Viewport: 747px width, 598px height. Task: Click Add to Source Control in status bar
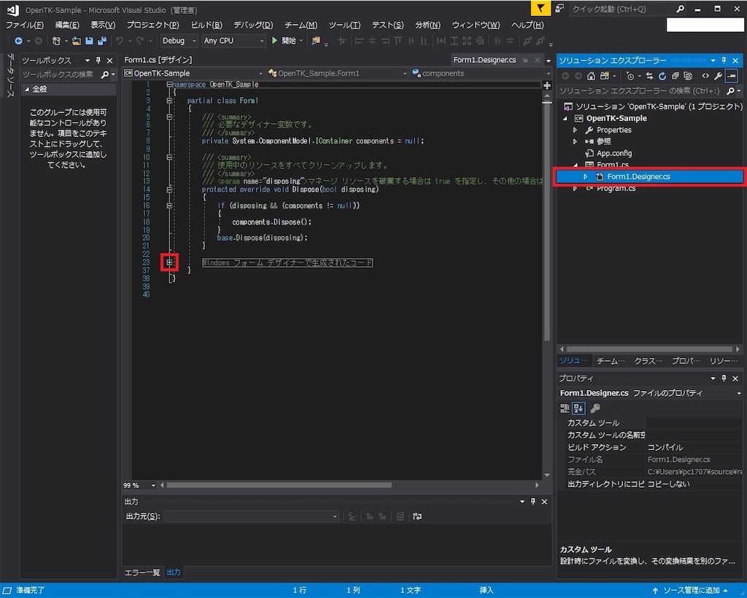[690, 591]
